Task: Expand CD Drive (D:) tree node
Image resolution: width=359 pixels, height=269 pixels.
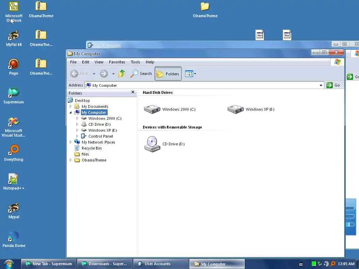Action: point(77,124)
